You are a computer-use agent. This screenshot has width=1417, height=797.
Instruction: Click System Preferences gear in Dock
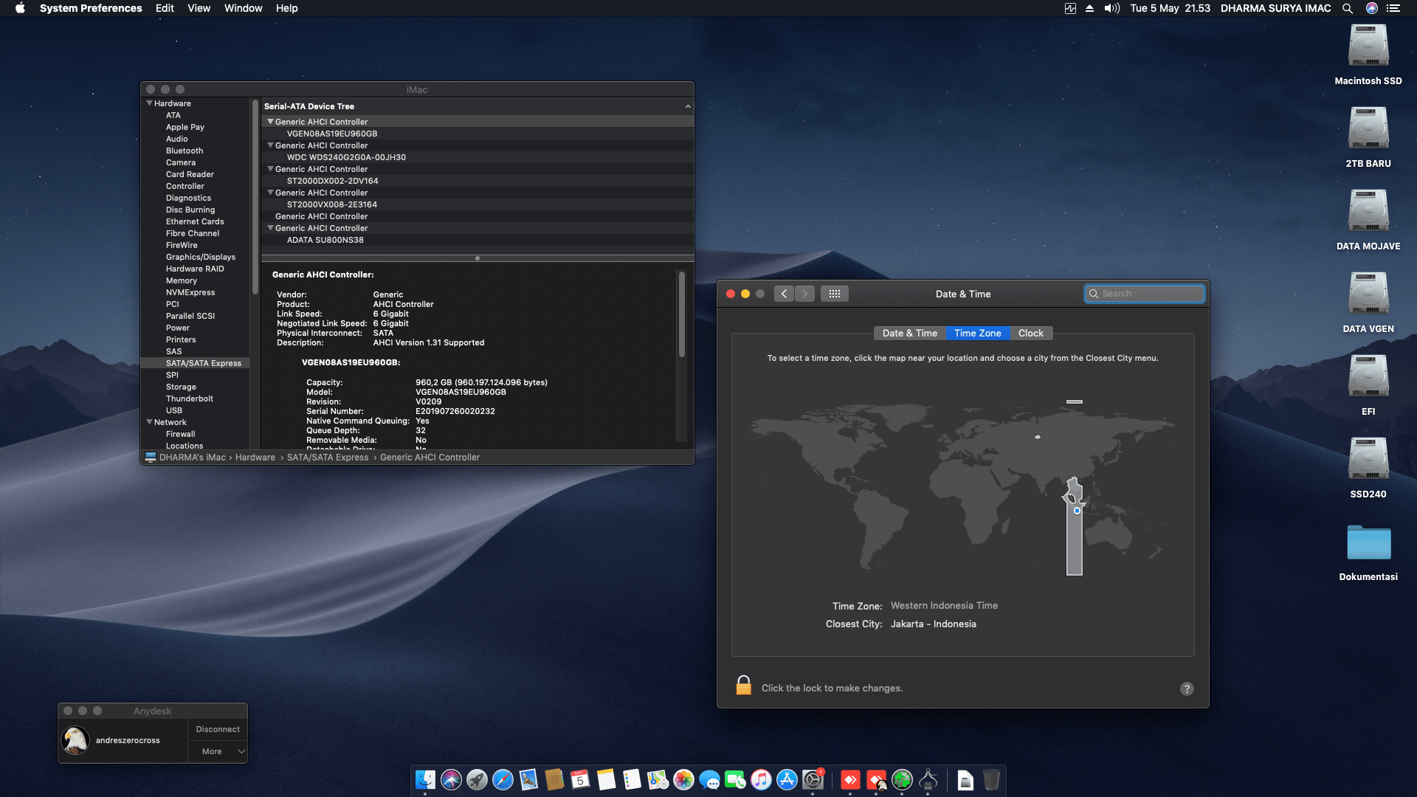(813, 779)
